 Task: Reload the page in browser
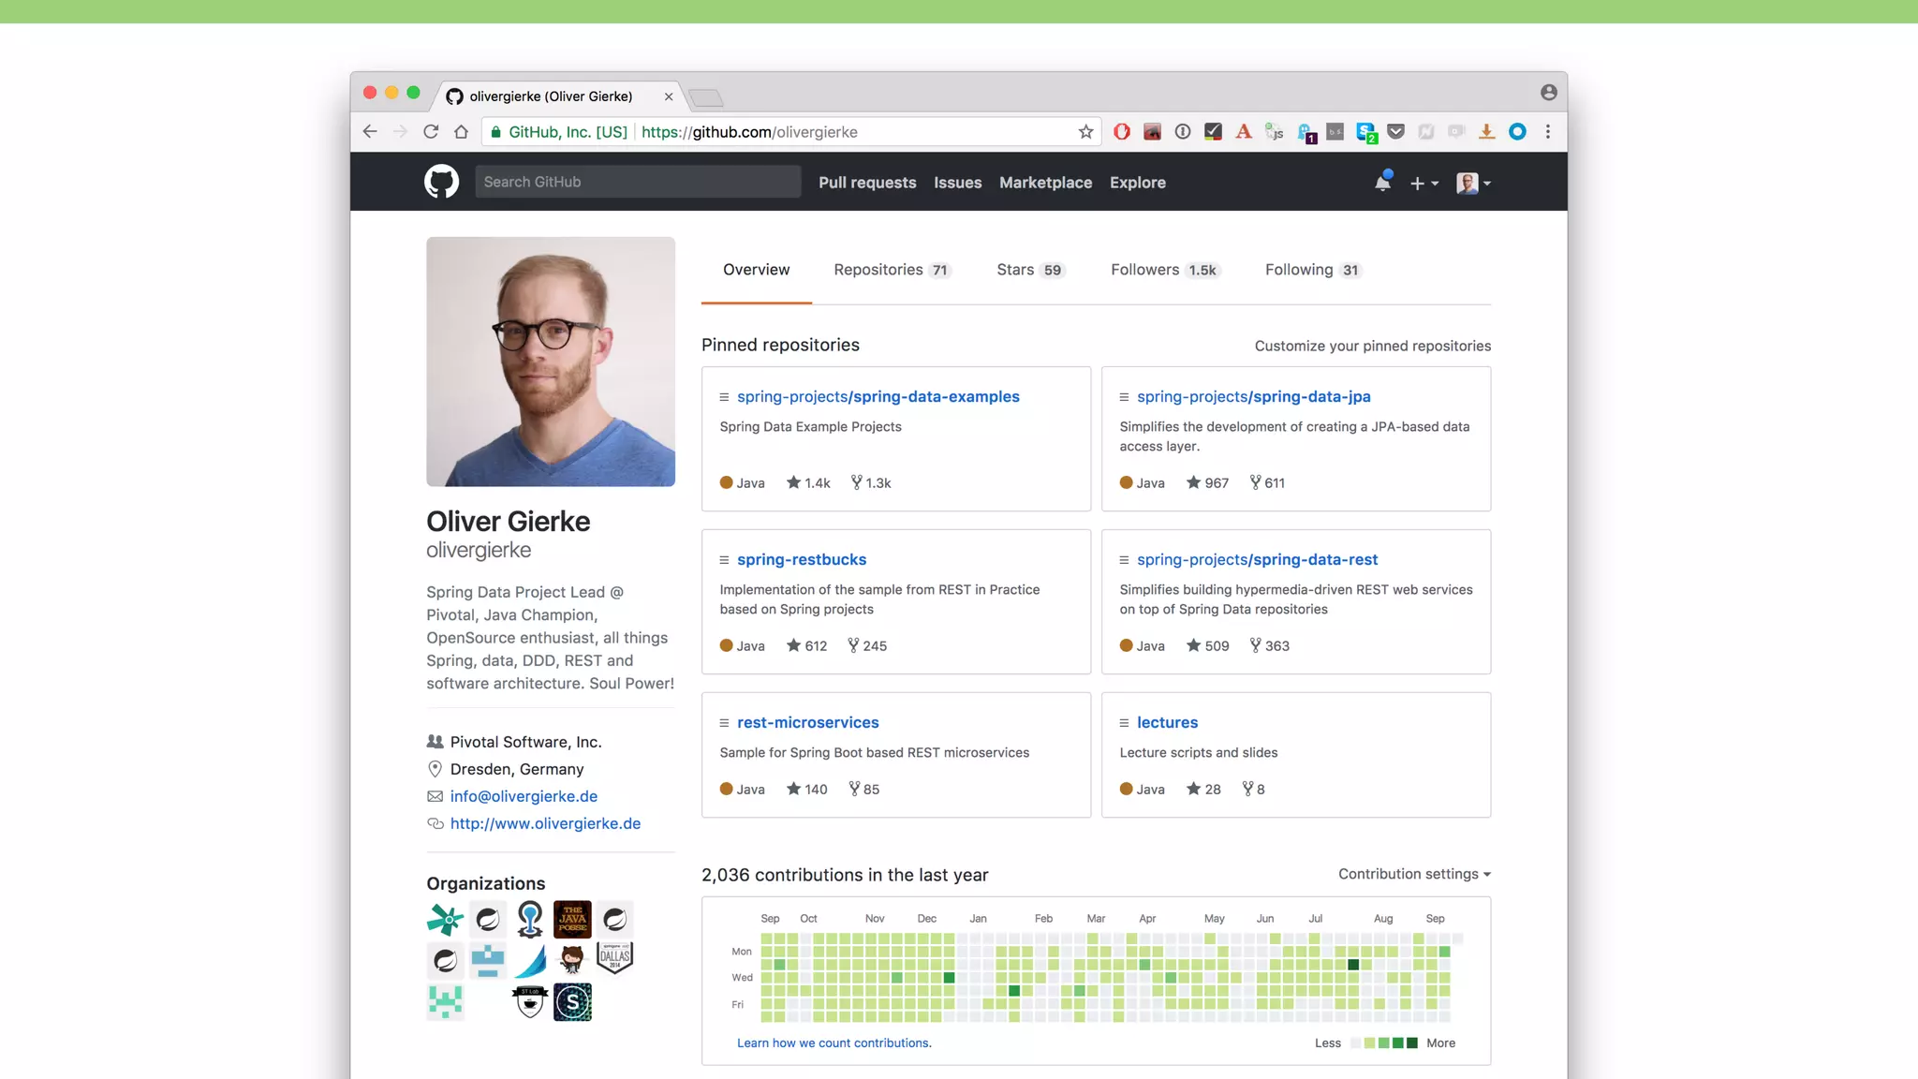click(431, 132)
